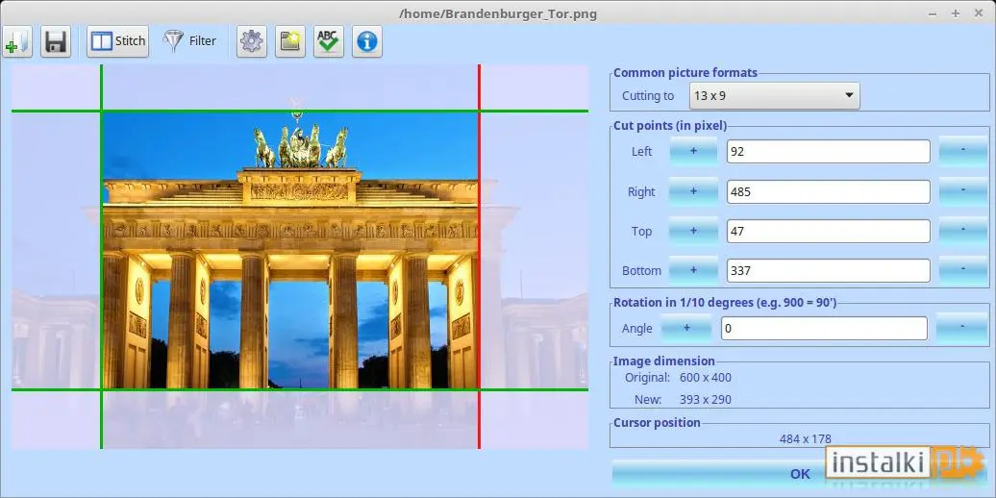
Task: Click into the Right cut point field
Action: (829, 192)
